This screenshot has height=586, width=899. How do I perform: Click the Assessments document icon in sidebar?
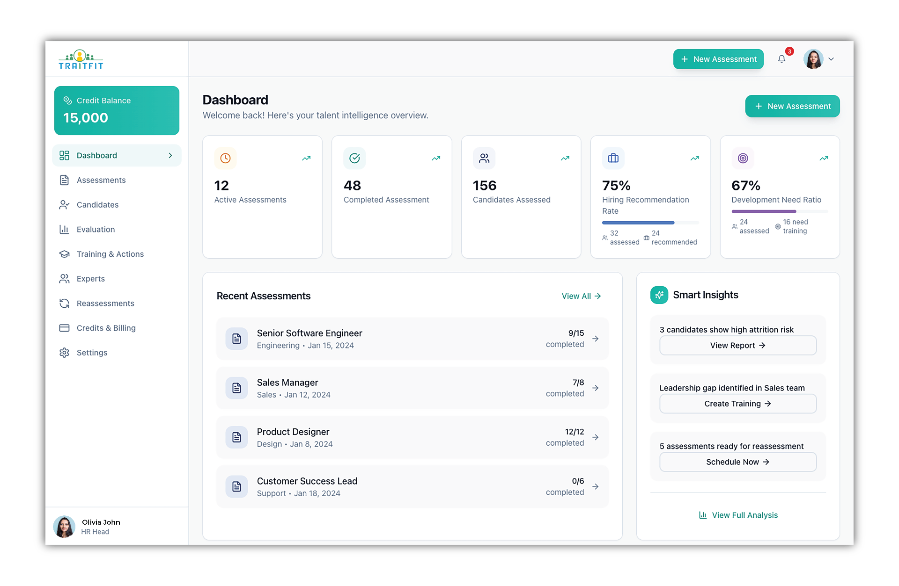point(65,180)
